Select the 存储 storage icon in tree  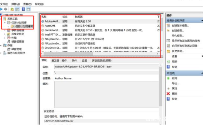(5, 45)
